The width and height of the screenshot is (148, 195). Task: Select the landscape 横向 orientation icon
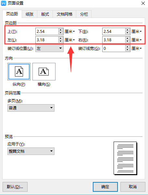coord(44,72)
